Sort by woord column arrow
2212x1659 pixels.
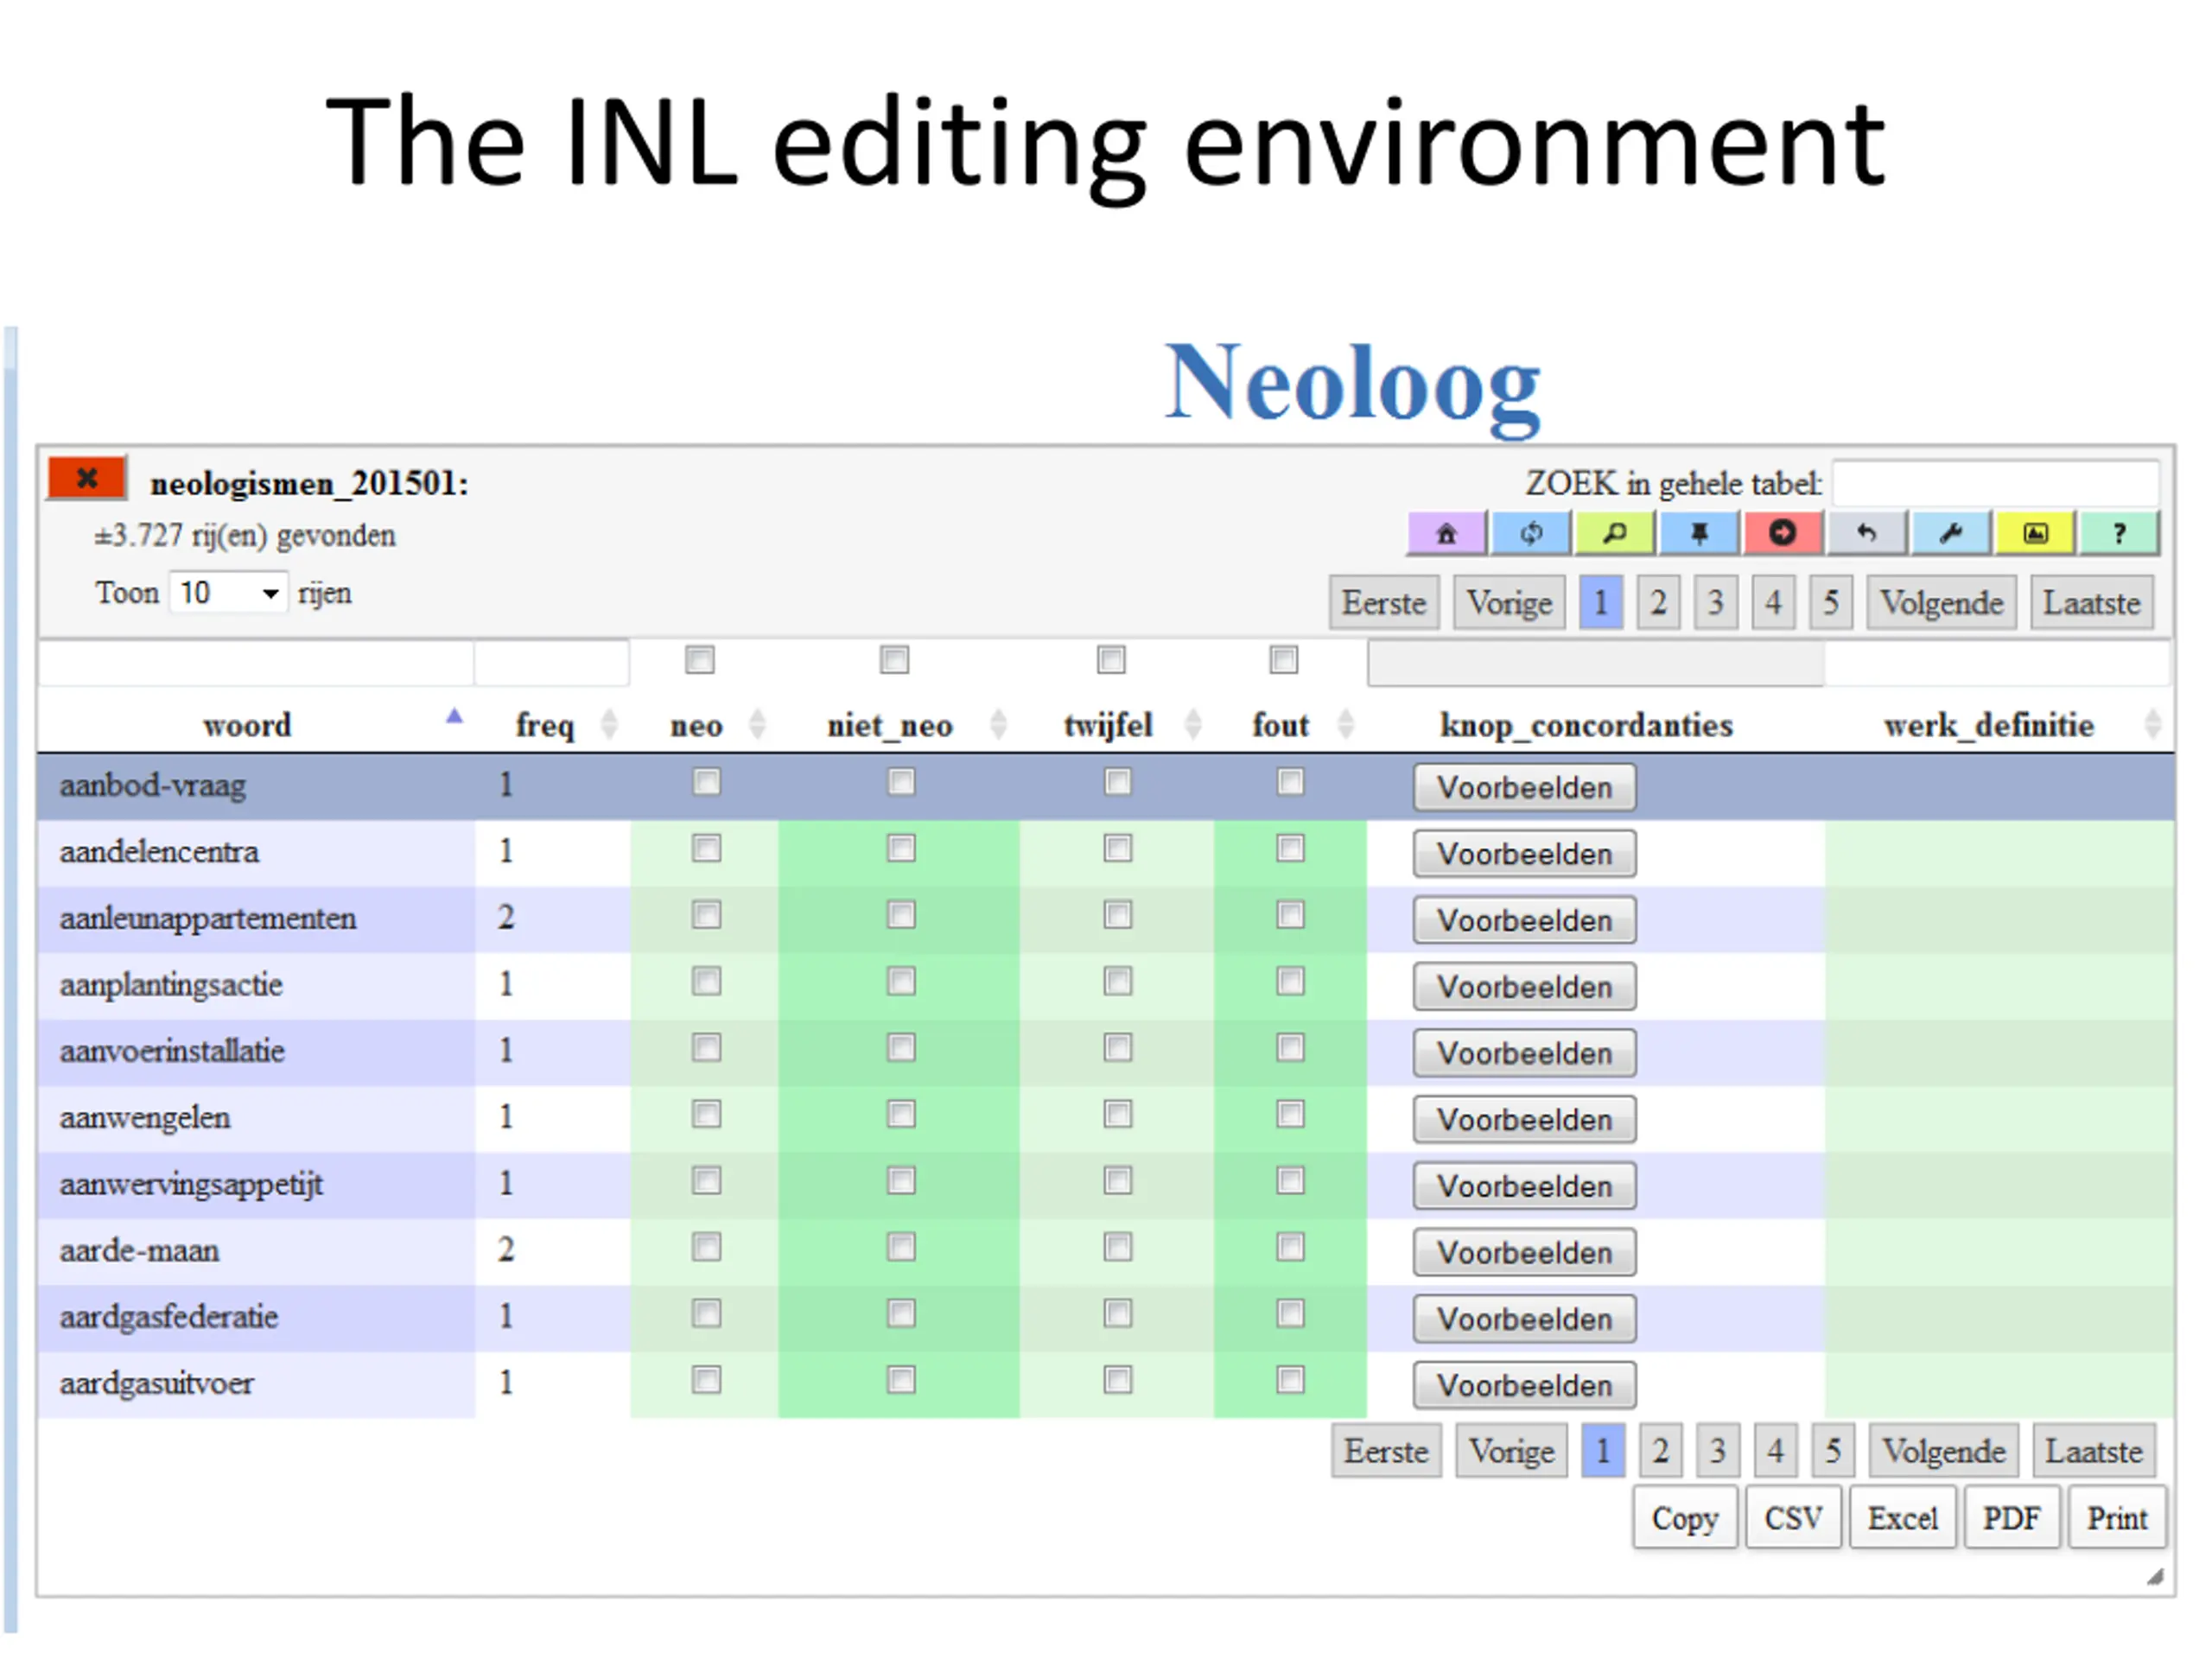[454, 716]
